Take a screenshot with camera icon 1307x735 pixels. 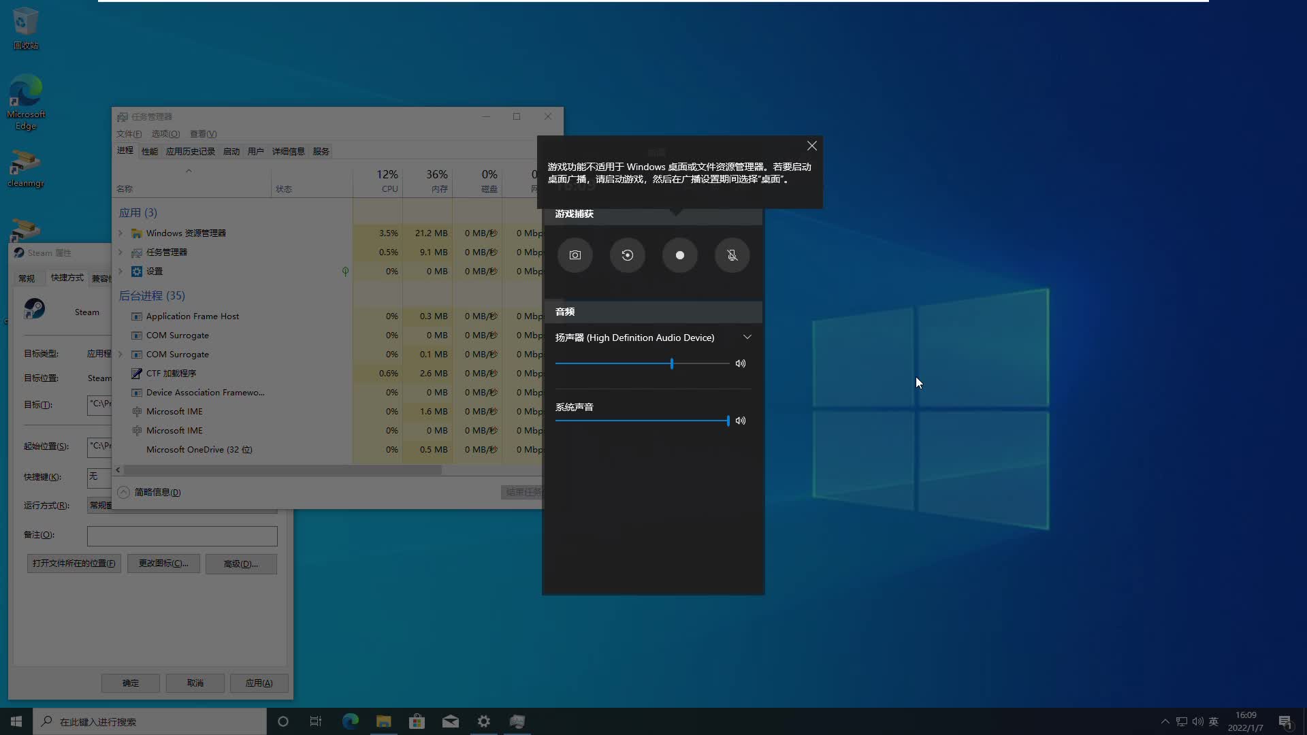(575, 255)
